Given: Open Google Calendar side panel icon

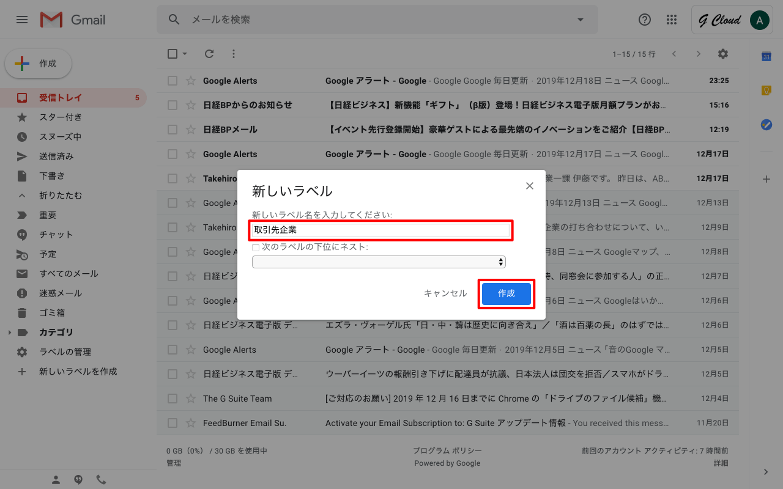Looking at the screenshot, I should [x=766, y=56].
